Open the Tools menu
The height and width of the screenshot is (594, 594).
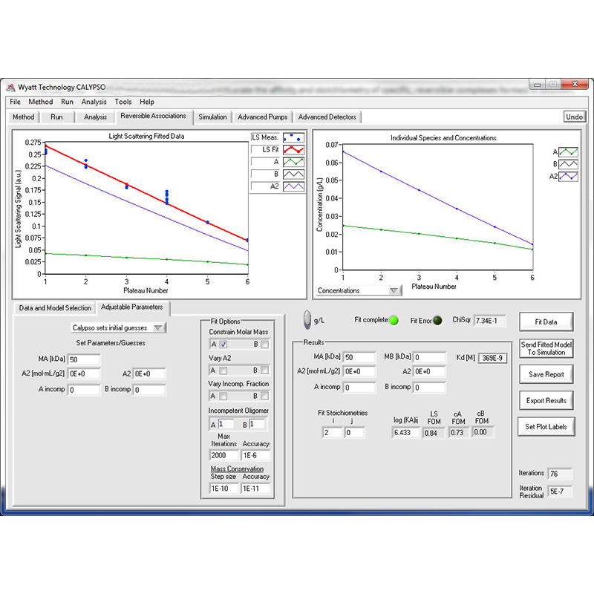[123, 102]
